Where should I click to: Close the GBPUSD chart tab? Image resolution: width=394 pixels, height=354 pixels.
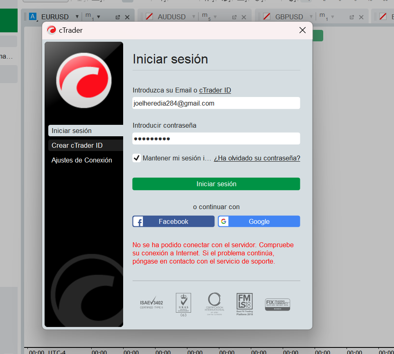tap(361, 17)
